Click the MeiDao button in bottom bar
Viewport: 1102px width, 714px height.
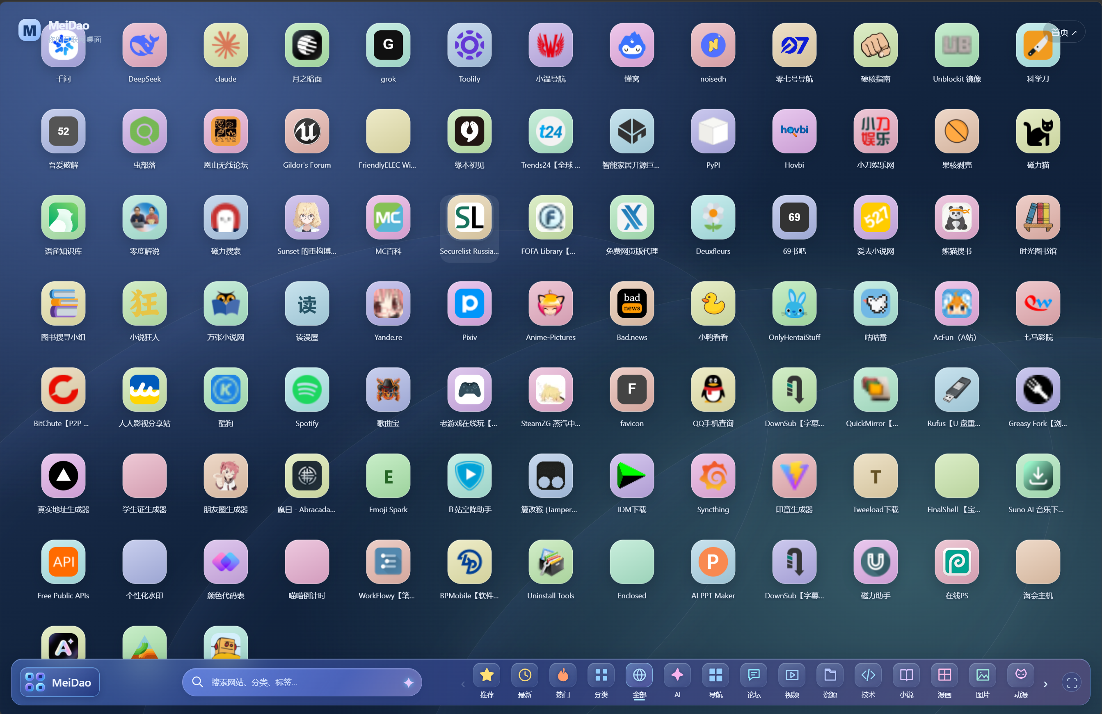(60, 682)
